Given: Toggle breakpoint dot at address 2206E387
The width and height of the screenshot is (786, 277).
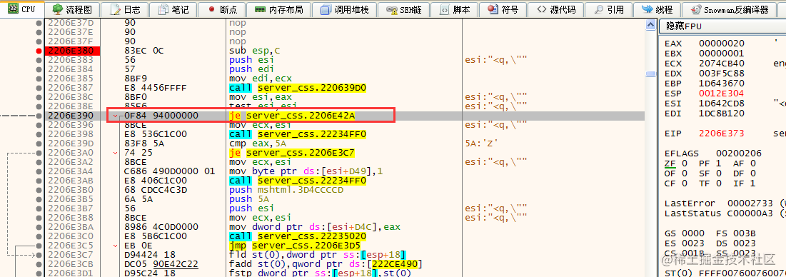Looking at the screenshot, I should click(39, 88).
